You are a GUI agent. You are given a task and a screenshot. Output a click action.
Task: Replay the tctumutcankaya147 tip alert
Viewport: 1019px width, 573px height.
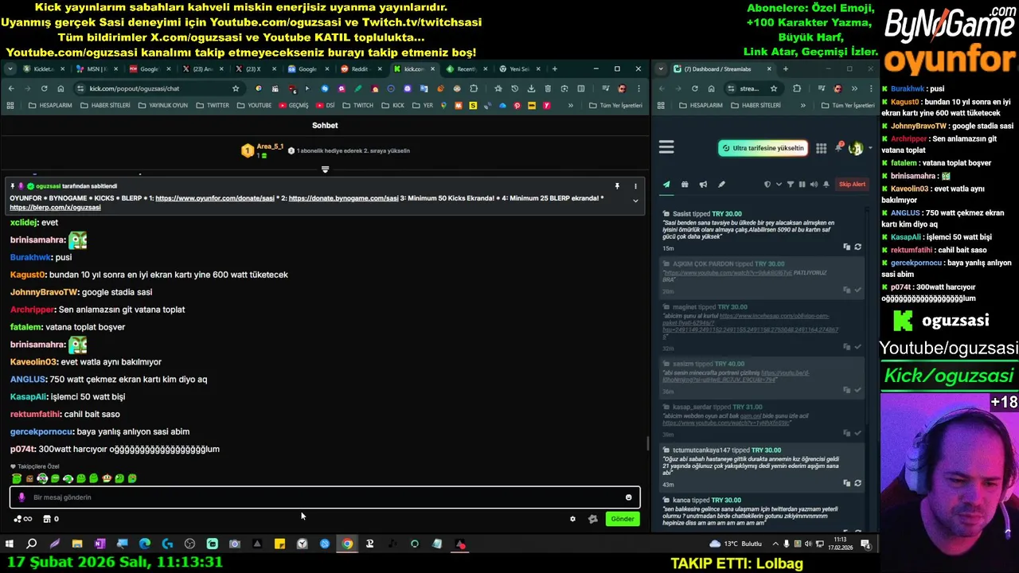(857, 483)
